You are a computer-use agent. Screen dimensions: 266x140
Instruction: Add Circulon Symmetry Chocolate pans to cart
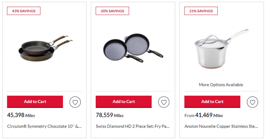(x=35, y=102)
